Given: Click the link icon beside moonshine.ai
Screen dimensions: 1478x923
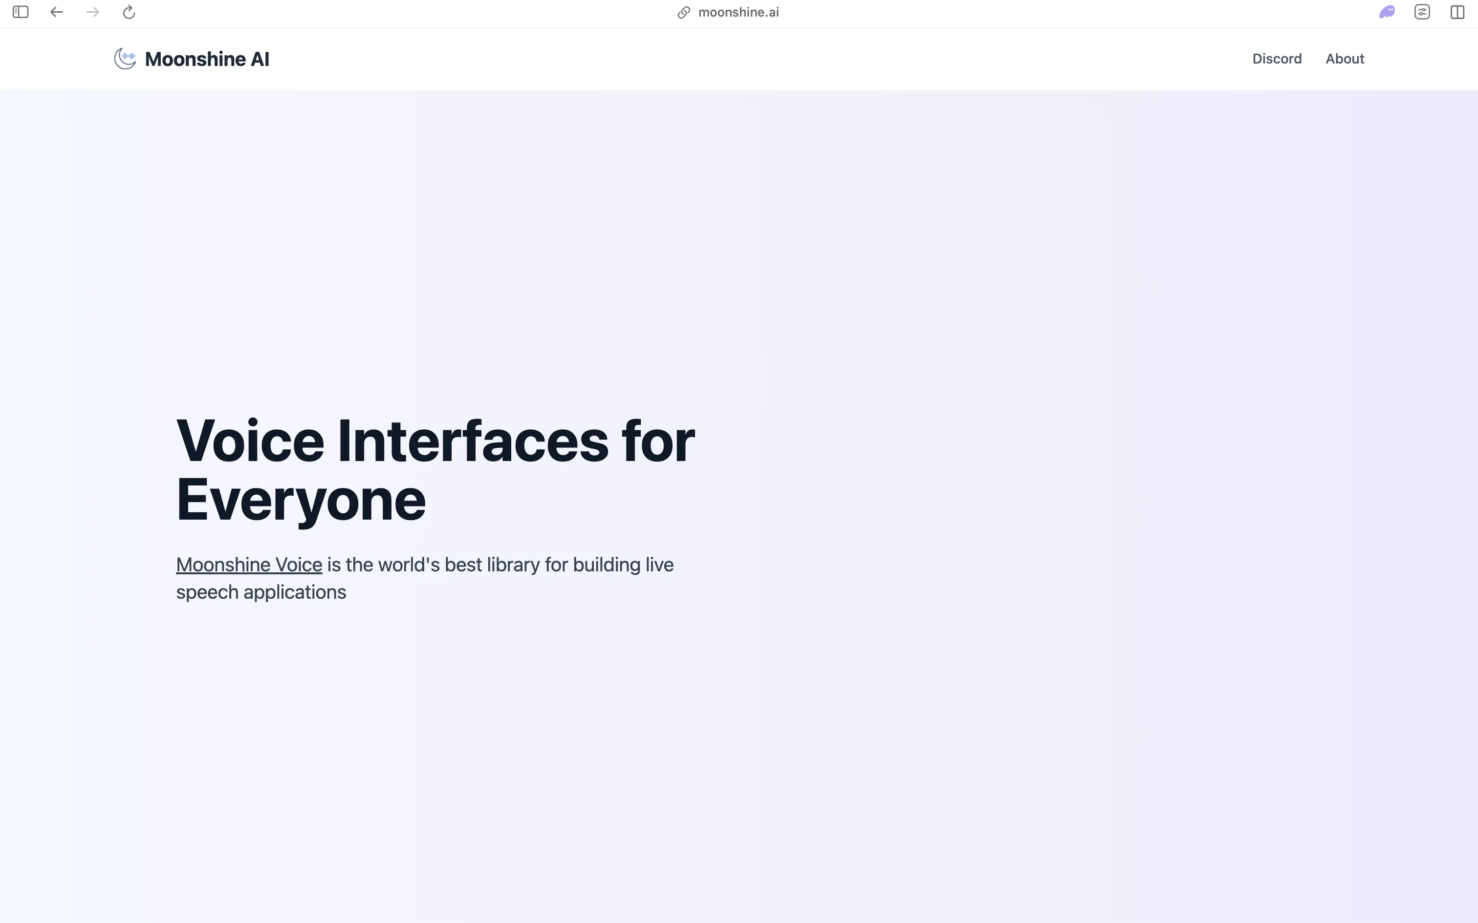Looking at the screenshot, I should click(x=684, y=13).
